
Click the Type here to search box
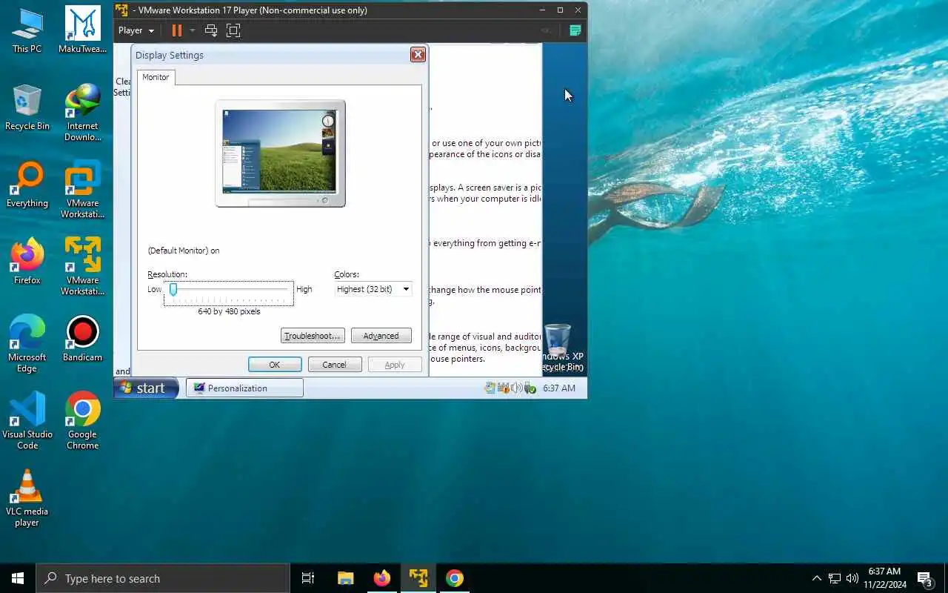pos(163,578)
